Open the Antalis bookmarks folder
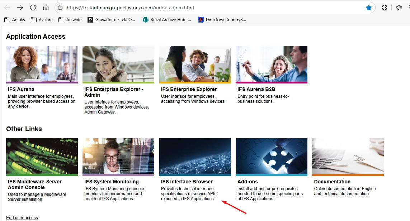 pos(15,20)
